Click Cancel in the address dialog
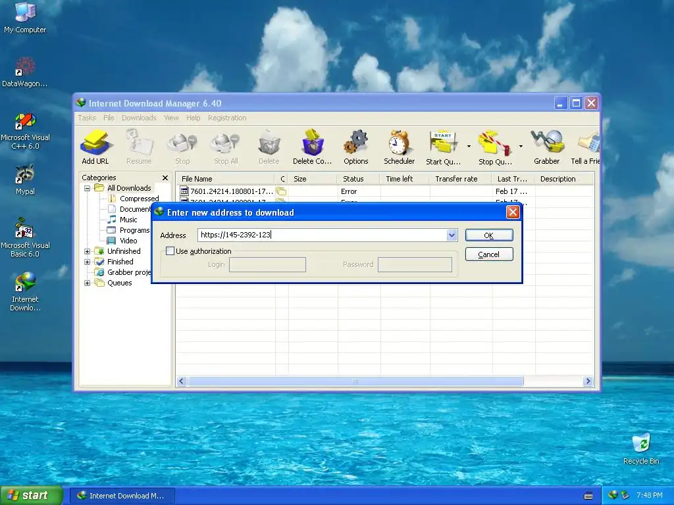 tap(489, 254)
